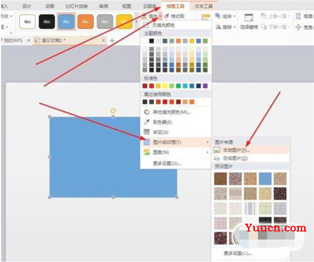This screenshot has width=314, height=262.
Task: Expand the 图案 pattern submenu
Action: point(176,152)
